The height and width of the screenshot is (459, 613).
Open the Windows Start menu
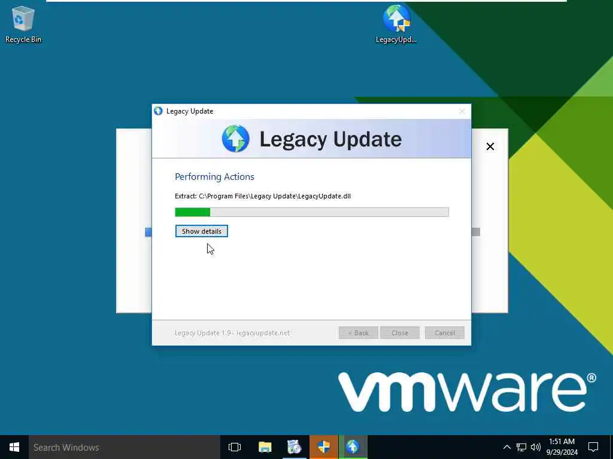coord(14,447)
